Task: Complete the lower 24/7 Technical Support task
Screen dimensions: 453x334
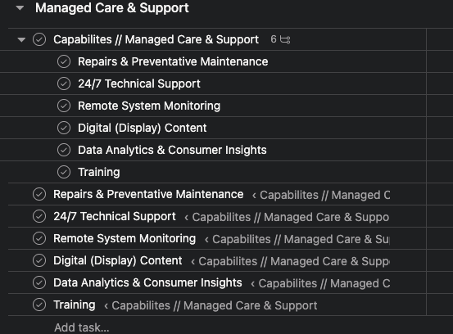Action: tap(39, 216)
